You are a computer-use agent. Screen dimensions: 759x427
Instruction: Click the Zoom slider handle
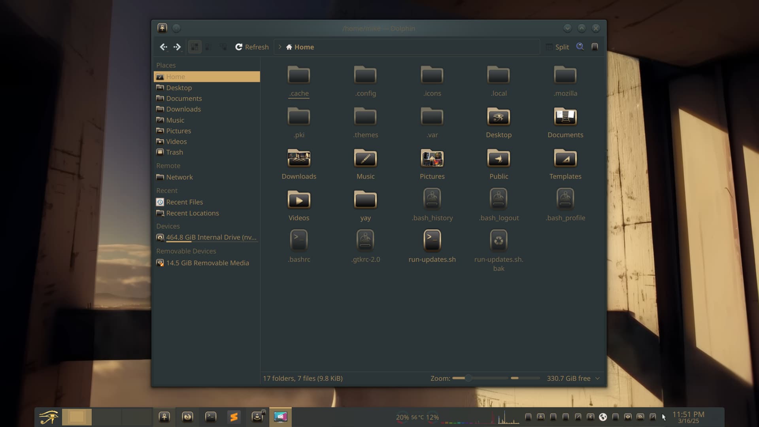(x=468, y=378)
